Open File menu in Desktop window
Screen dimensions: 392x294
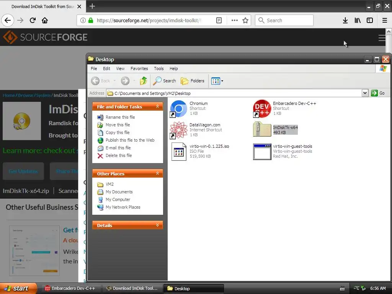pyautogui.click(x=94, y=69)
